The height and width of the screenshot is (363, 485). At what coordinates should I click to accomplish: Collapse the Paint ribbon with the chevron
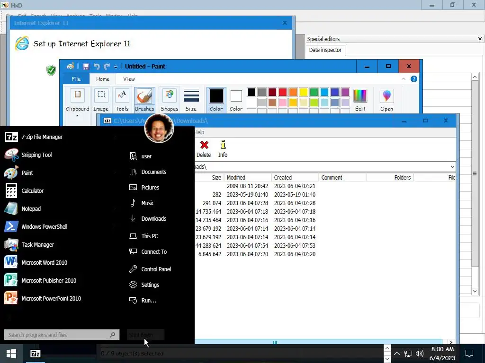tap(404, 79)
